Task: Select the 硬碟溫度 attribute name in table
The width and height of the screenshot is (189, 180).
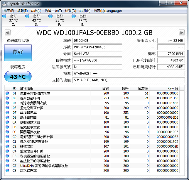Action: [27, 146]
